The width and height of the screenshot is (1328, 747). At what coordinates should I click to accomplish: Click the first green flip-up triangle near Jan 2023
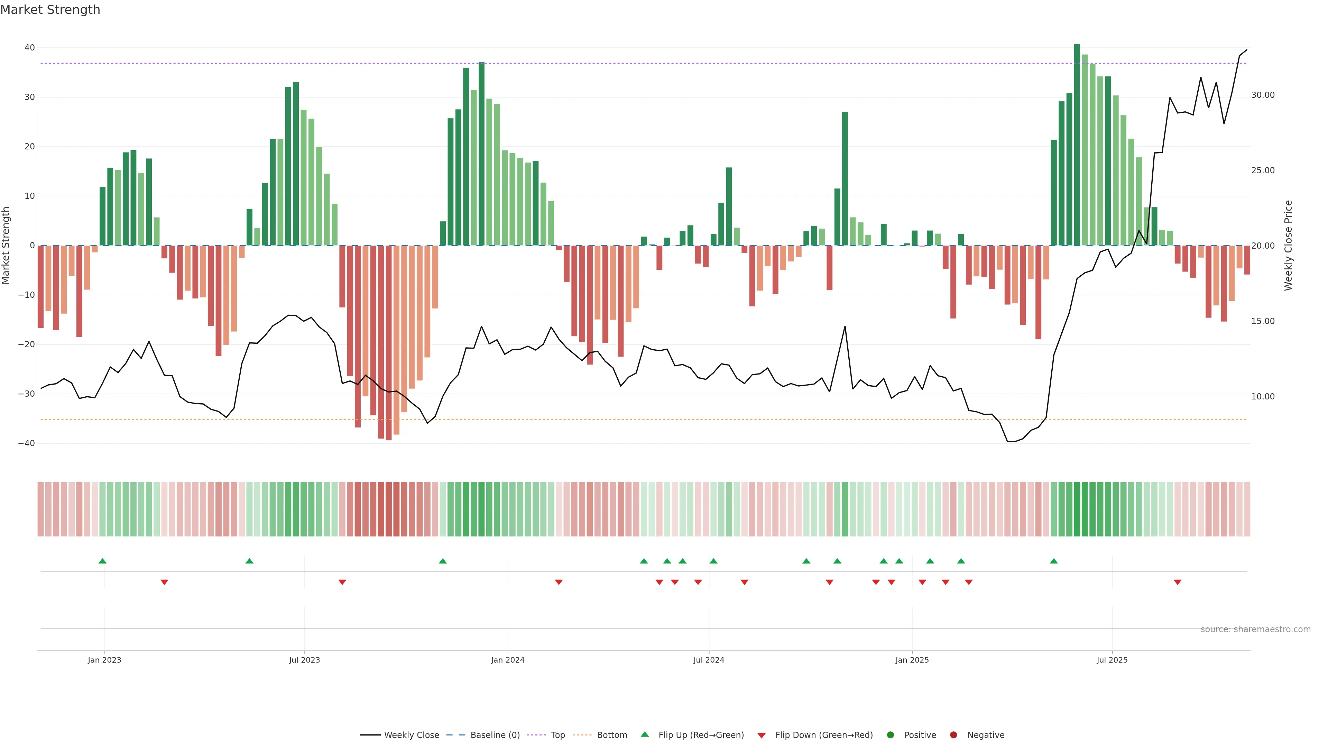[x=103, y=561]
